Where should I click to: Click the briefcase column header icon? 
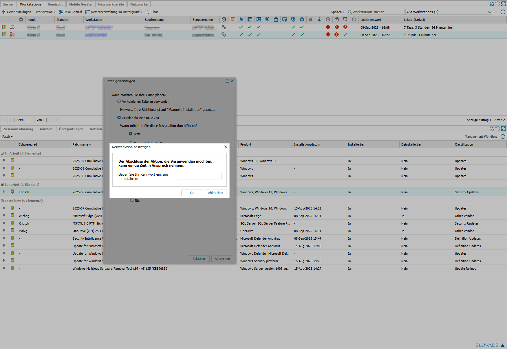(276, 20)
